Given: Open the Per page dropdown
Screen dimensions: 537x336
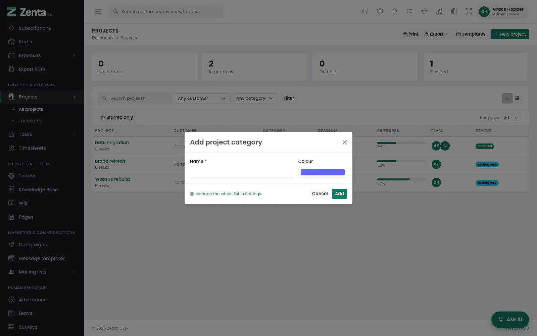Looking at the screenshot, I should tap(512, 118).
